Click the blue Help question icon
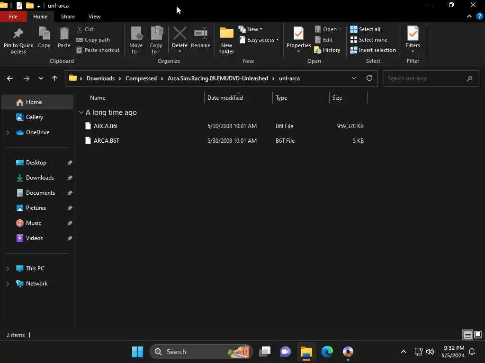Screen dimensions: 485x363 (480, 17)
